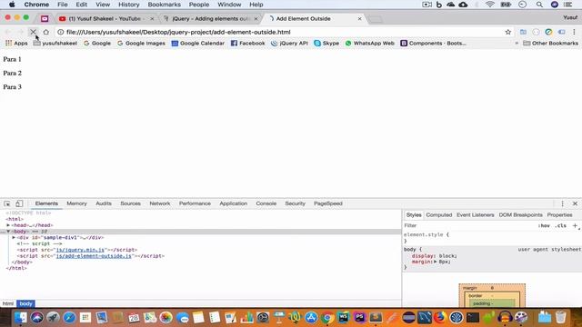The height and width of the screenshot is (327, 582).
Task: Switch to the Event Listeners pane
Action: click(476, 215)
